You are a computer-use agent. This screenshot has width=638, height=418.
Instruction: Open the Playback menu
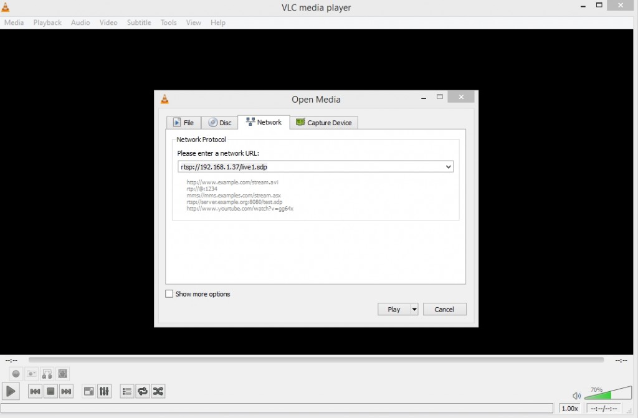coord(47,22)
